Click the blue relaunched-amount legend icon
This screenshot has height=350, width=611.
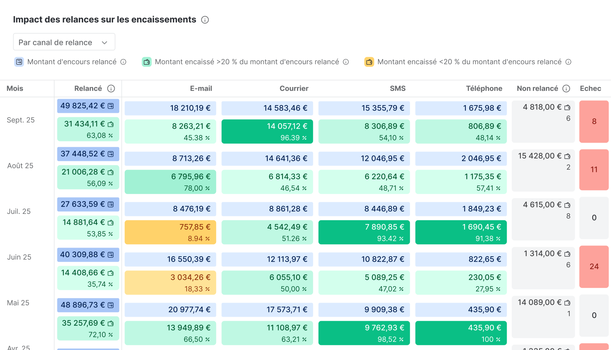pos(19,62)
